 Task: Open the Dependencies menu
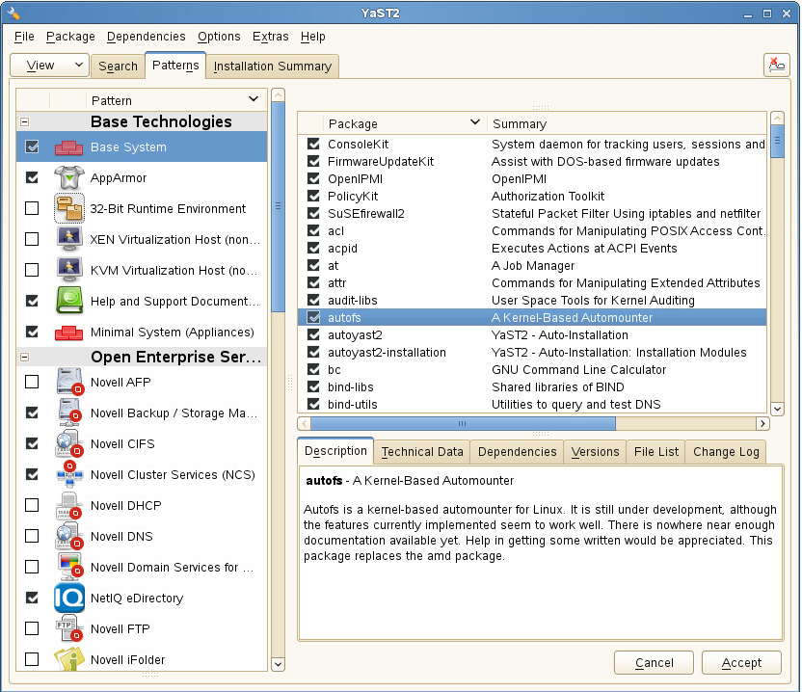[x=146, y=37]
